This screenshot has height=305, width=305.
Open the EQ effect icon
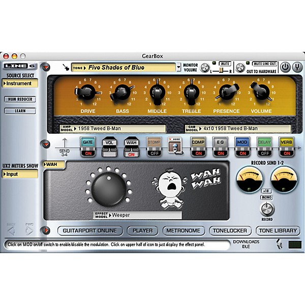click(x=220, y=142)
